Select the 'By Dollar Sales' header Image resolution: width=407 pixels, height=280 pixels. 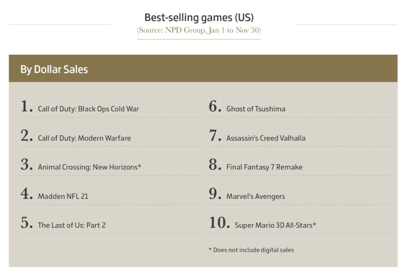[x=54, y=69]
